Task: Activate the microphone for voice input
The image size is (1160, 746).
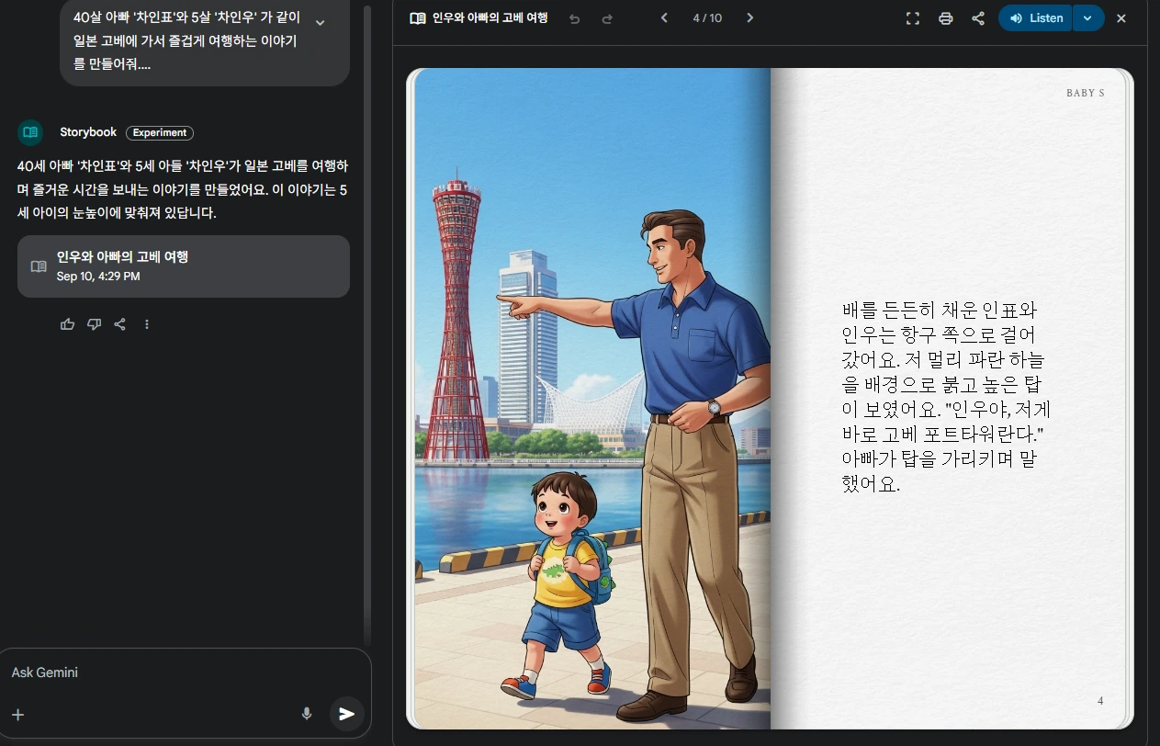Action: pos(307,714)
